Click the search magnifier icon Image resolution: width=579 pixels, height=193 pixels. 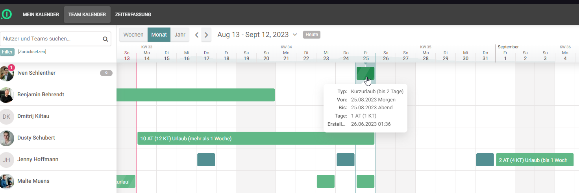click(105, 39)
